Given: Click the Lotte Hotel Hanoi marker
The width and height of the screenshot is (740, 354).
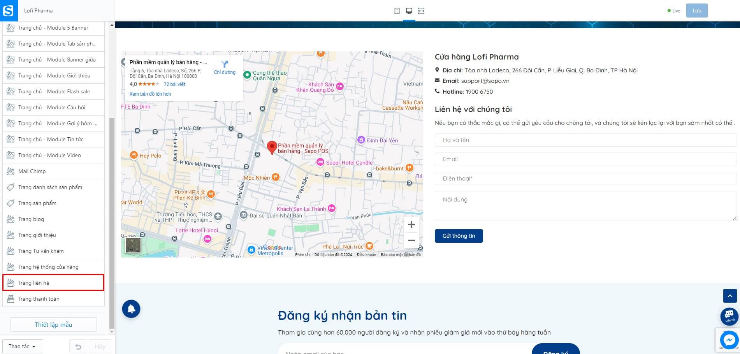Looking at the screenshot, I should coord(207,239).
